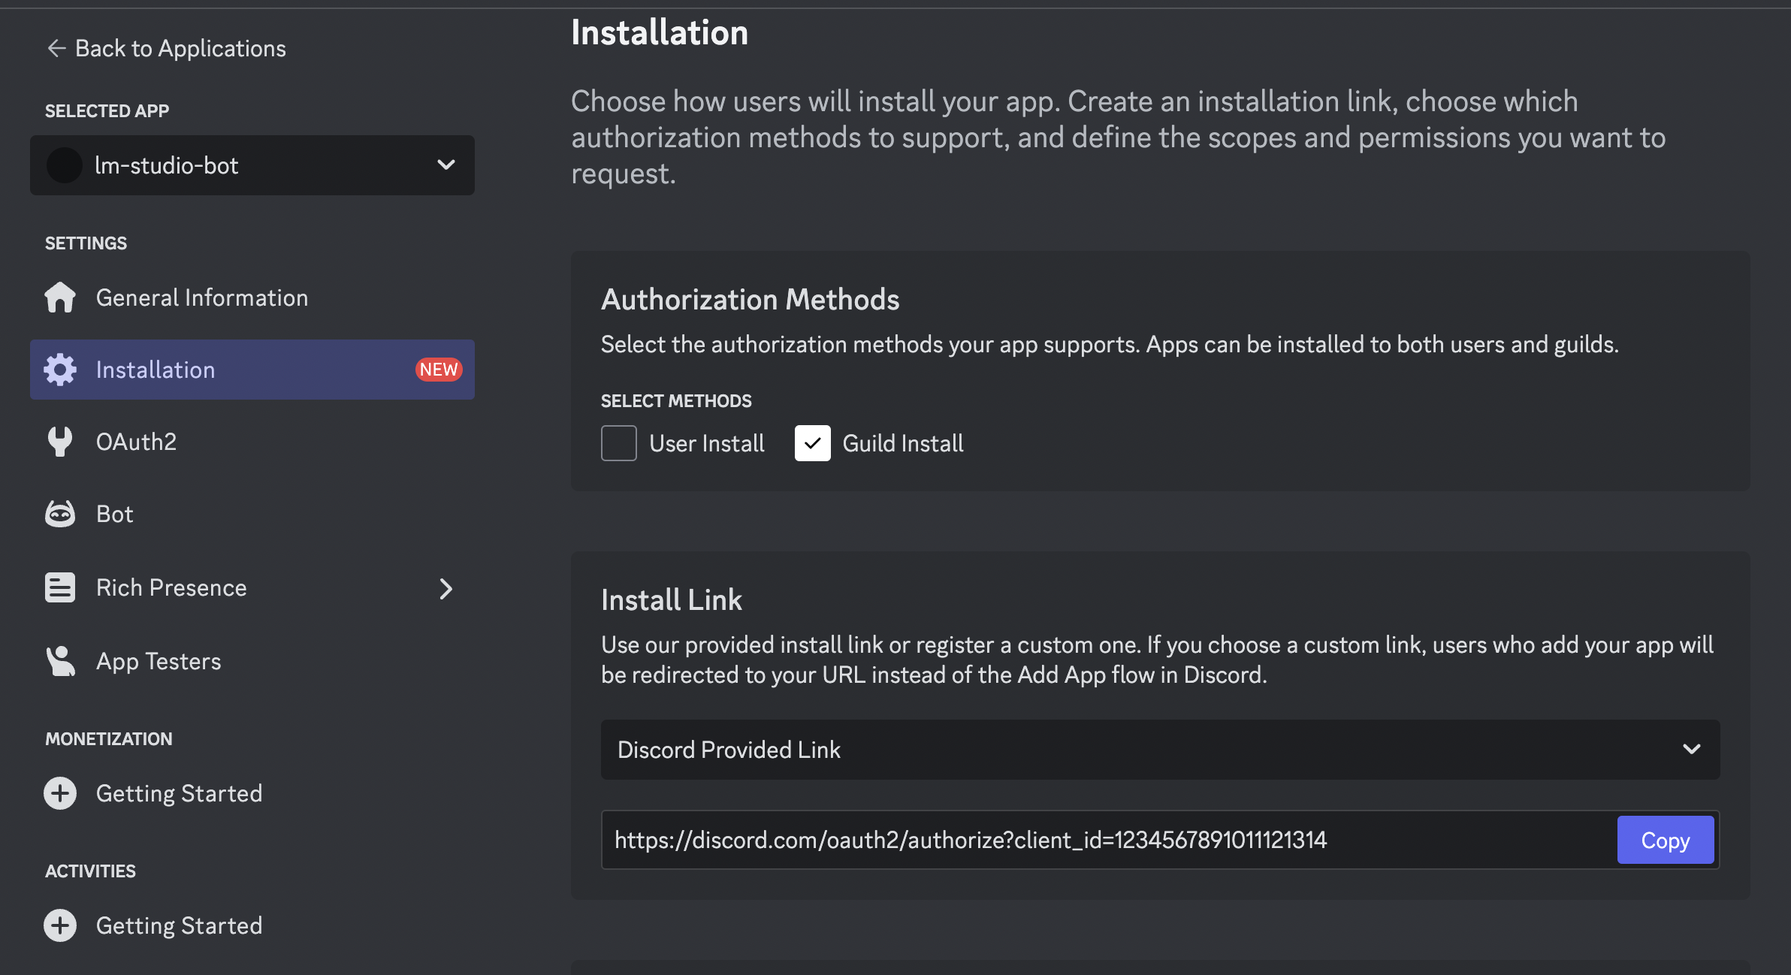This screenshot has height=975, width=1791.
Task: Go Back to Applications
Action: pyautogui.click(x=166, y=48)
